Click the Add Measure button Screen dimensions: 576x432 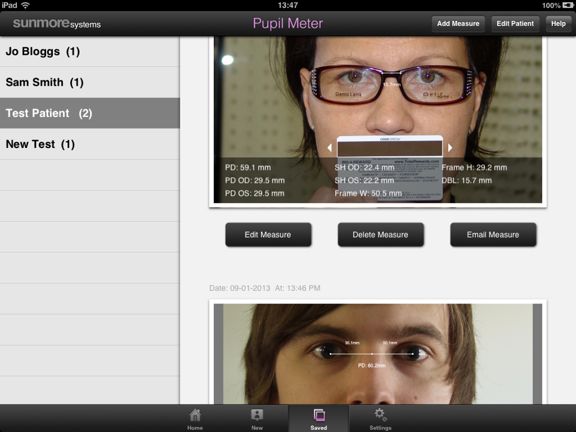tap(458, 24)
